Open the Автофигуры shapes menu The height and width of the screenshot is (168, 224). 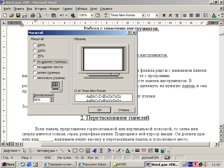[47, 151]
